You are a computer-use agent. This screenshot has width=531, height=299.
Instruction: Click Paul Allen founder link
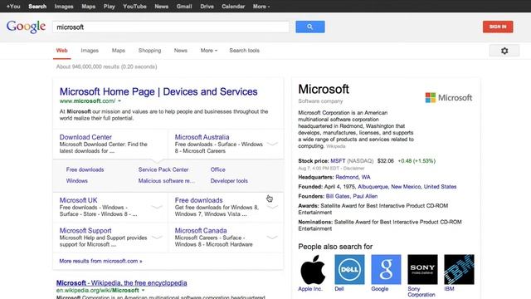[x=365, y=196]
